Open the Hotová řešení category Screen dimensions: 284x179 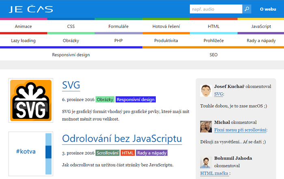166,26
